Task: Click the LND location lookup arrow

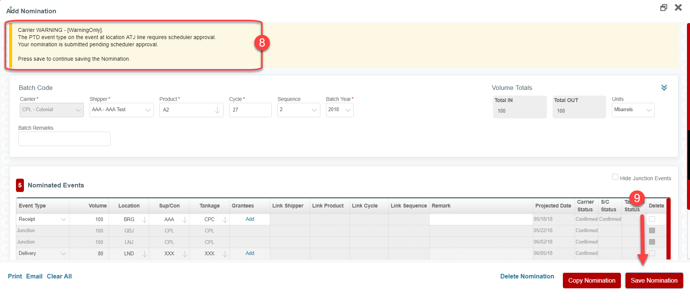Action: pyautogui.click(x=144, y=254)
